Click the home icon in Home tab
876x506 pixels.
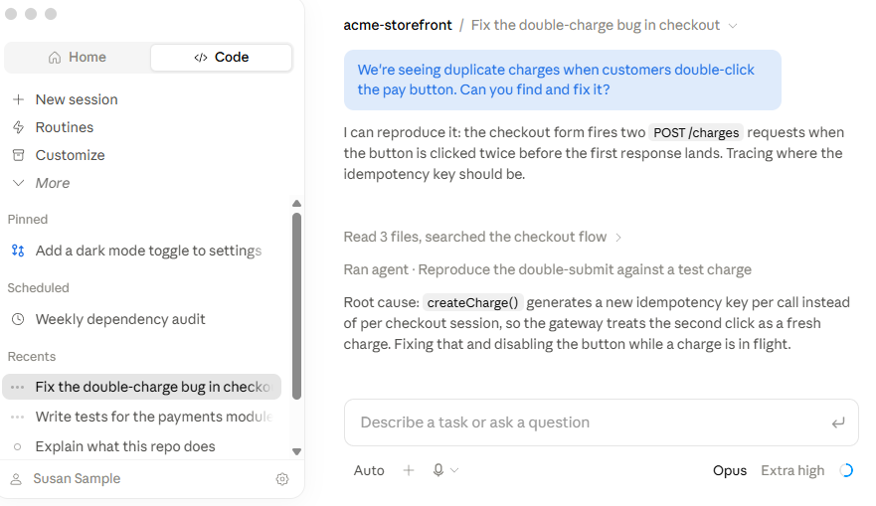click(x=55, y=58)
